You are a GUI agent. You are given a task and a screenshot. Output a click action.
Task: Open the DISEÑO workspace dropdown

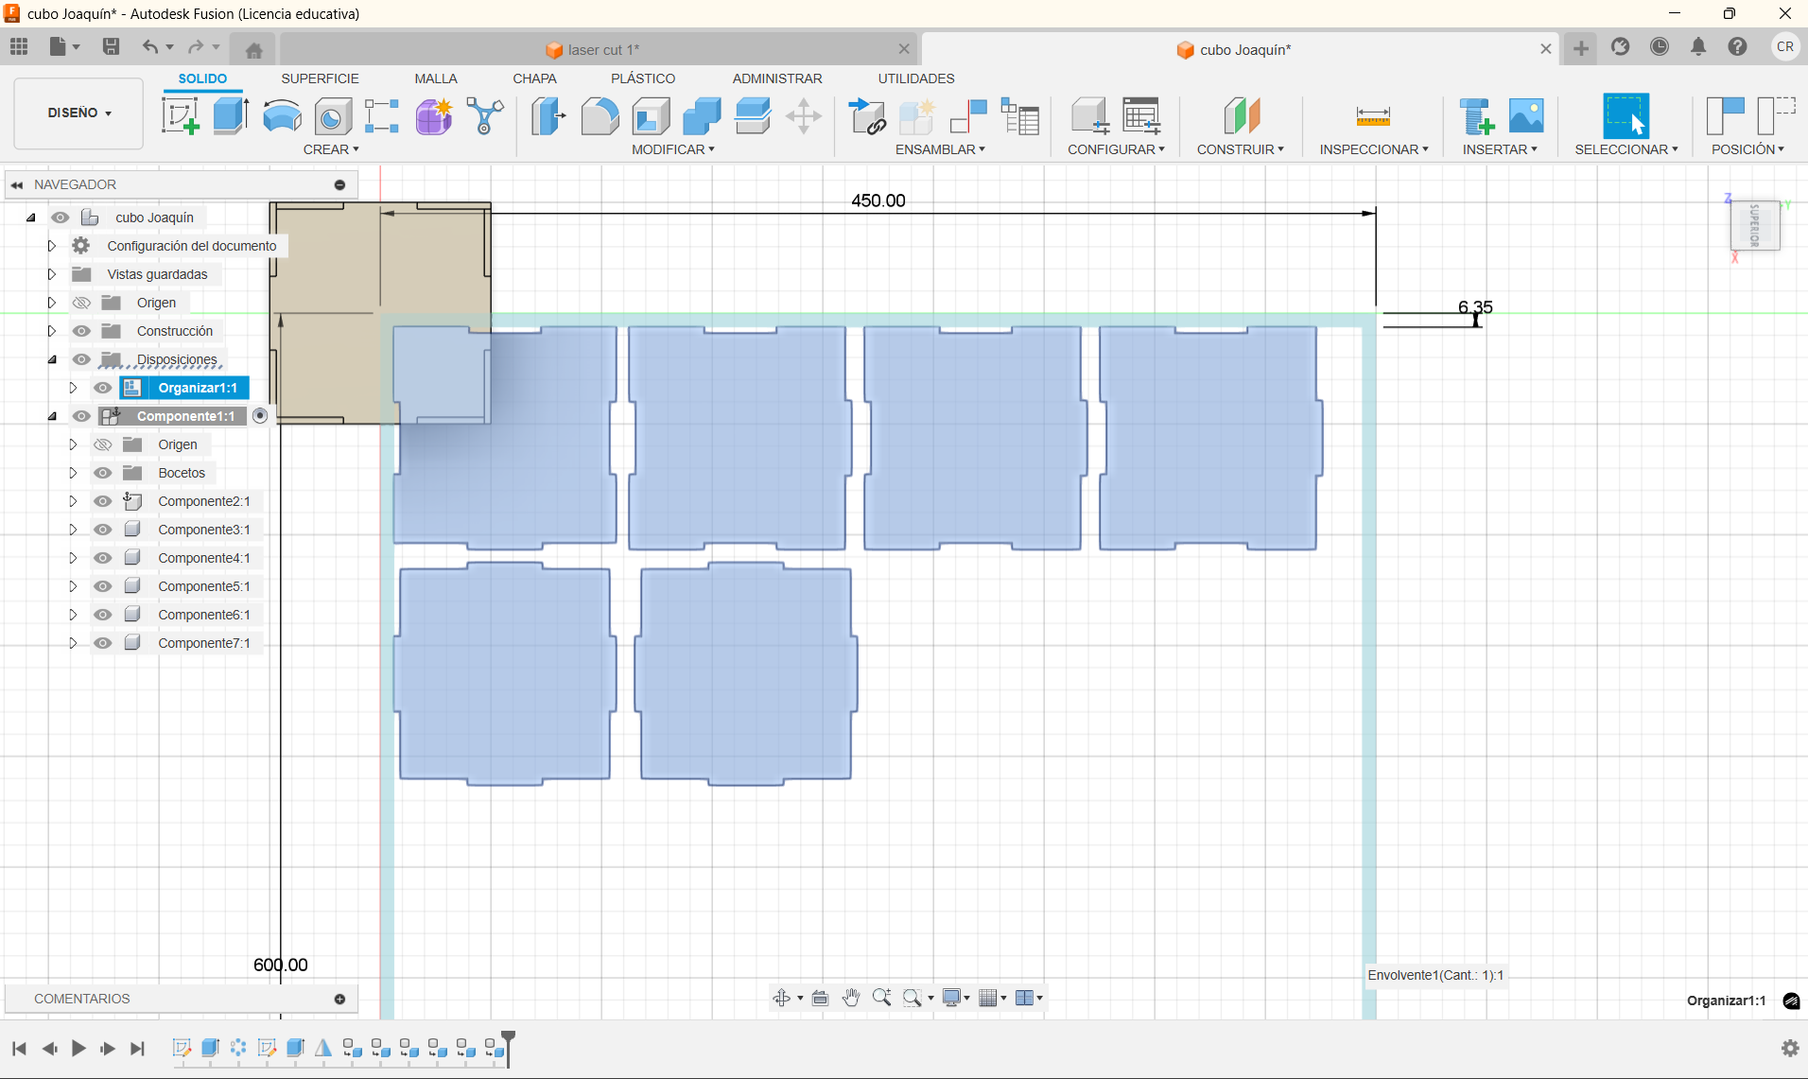click(x=79, y=113)
